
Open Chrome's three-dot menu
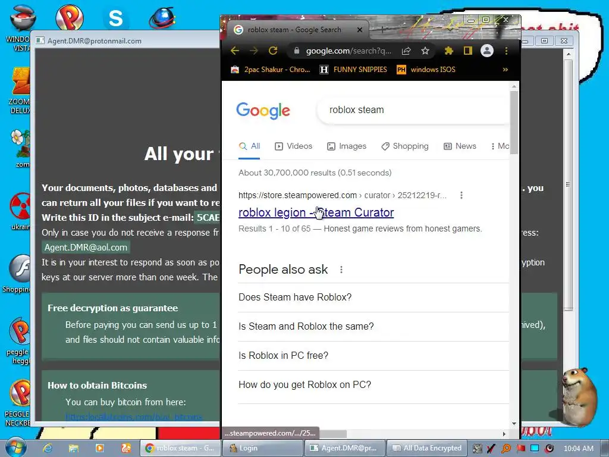click(506, 51)
